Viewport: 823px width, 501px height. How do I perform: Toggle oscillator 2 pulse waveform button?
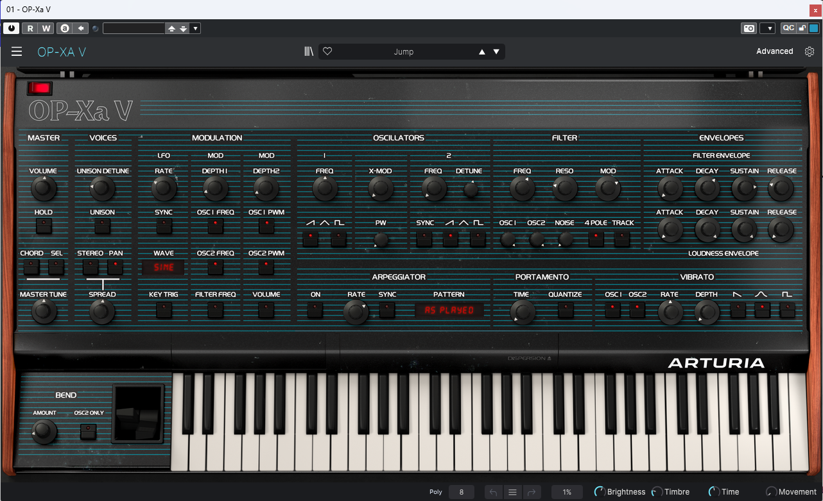point(478,239)
